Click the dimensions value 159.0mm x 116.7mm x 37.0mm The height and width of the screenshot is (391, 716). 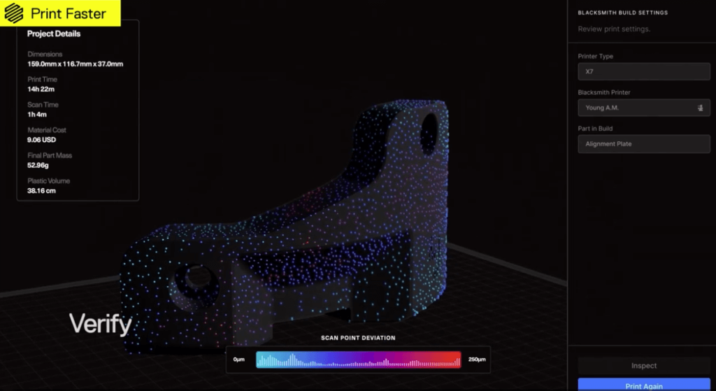(x=75, y=64)
